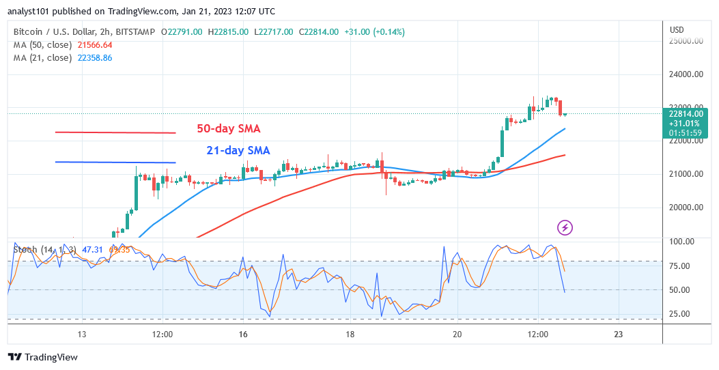
Task: Click the open value O22791.00
Action: pos(182,31)
